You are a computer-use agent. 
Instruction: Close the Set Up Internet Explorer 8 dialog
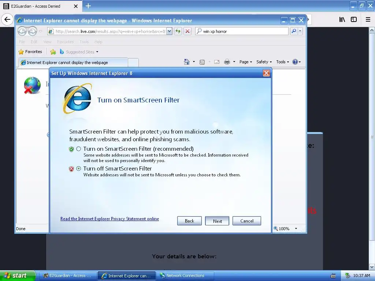[266, 73]
